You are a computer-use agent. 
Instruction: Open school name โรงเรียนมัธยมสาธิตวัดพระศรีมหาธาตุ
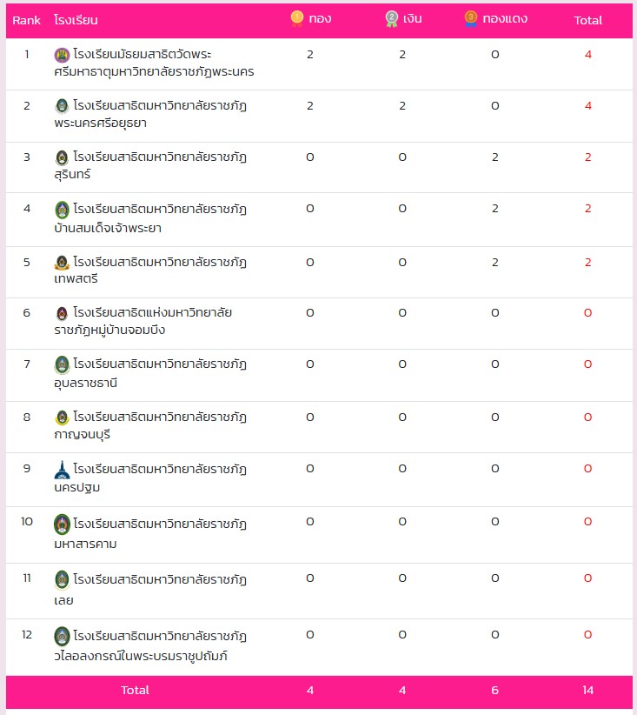pyautogui.click(x=154, y=63)
